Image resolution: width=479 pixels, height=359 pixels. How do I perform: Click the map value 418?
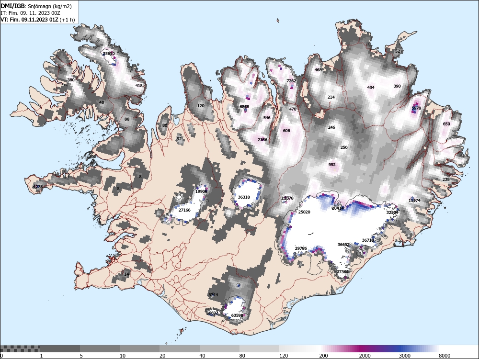coord(139,86)
